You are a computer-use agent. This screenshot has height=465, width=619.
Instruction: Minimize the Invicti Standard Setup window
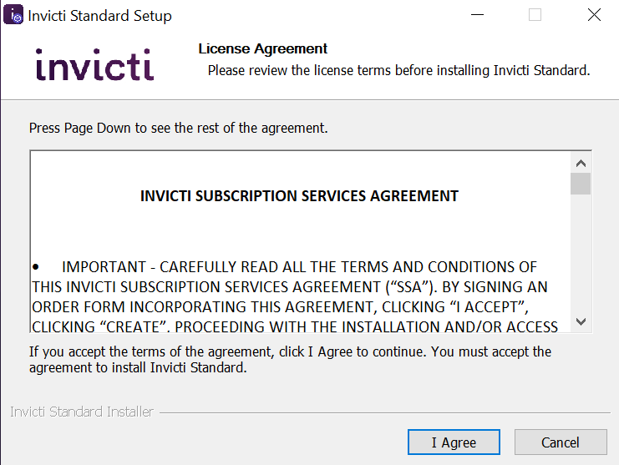tap(477, 15)
